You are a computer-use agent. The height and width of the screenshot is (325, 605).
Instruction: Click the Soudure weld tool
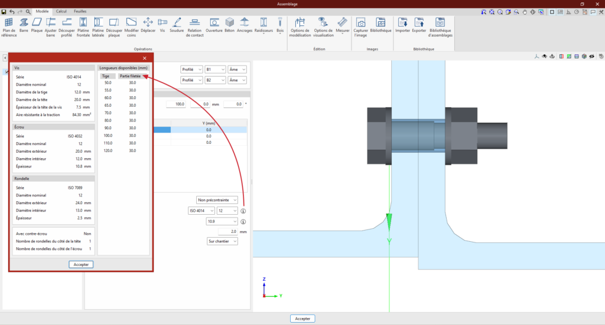coord(177,26)
